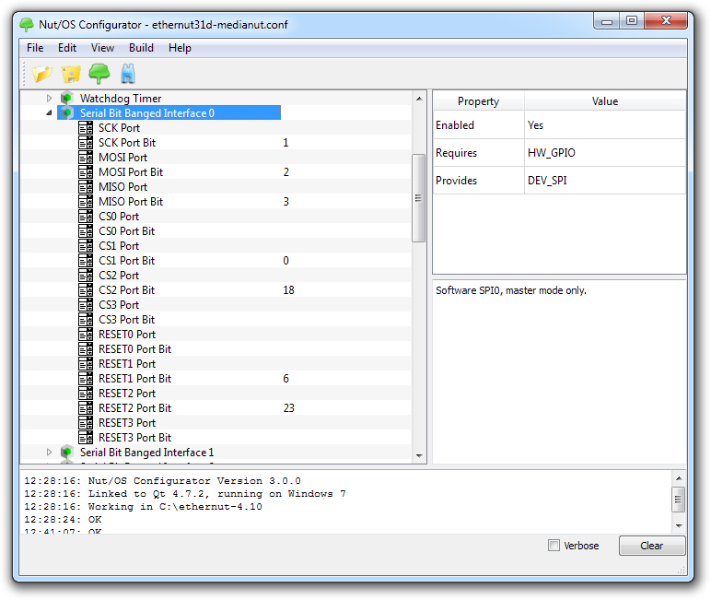Screen dimensions: 711x600
Task: Click the RESET0 Port option icon
Action: pyautogui.click(x=86, y=334)
